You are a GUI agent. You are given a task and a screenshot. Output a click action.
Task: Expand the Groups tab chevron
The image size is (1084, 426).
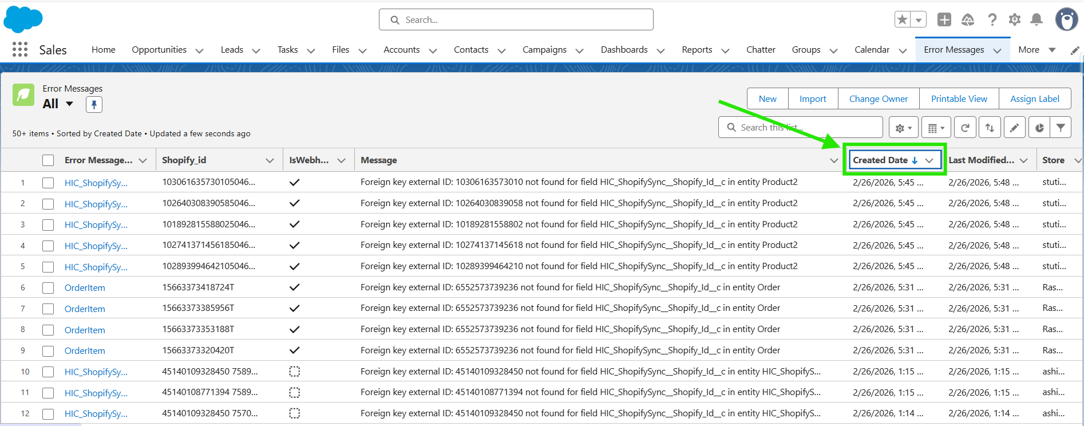click(x=833, y=50)
